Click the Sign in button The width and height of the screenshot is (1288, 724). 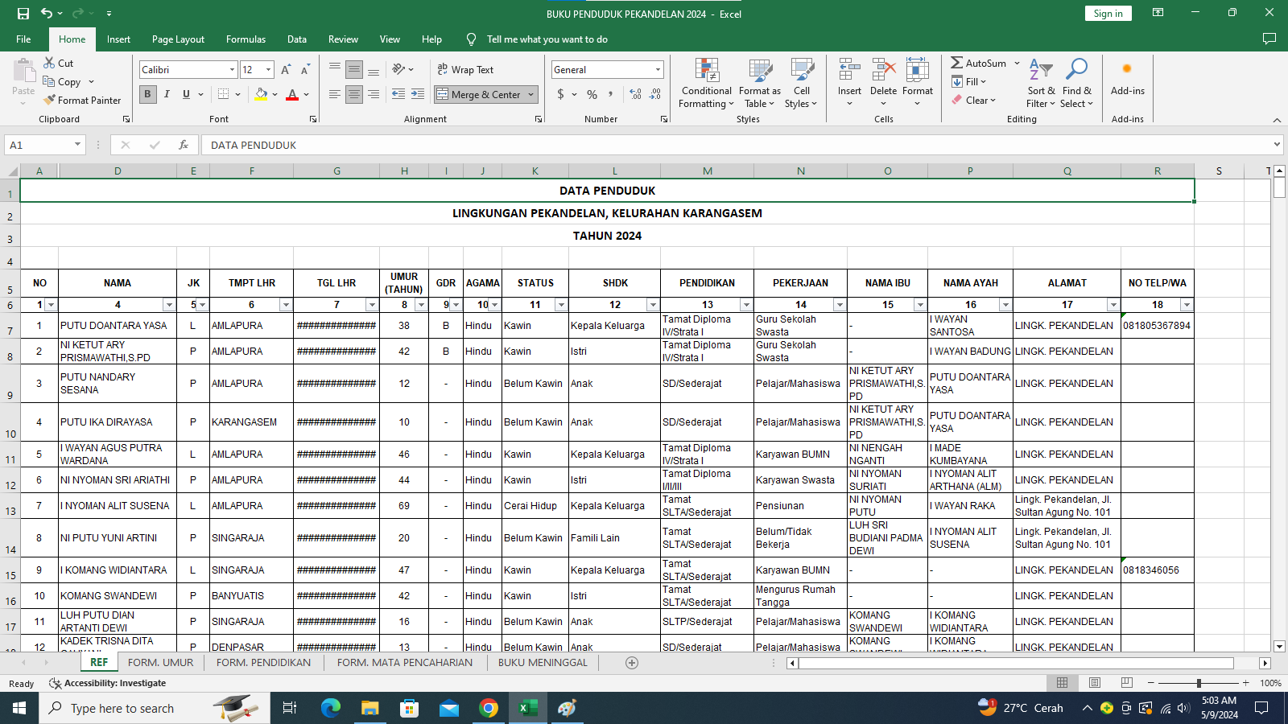1108,14
